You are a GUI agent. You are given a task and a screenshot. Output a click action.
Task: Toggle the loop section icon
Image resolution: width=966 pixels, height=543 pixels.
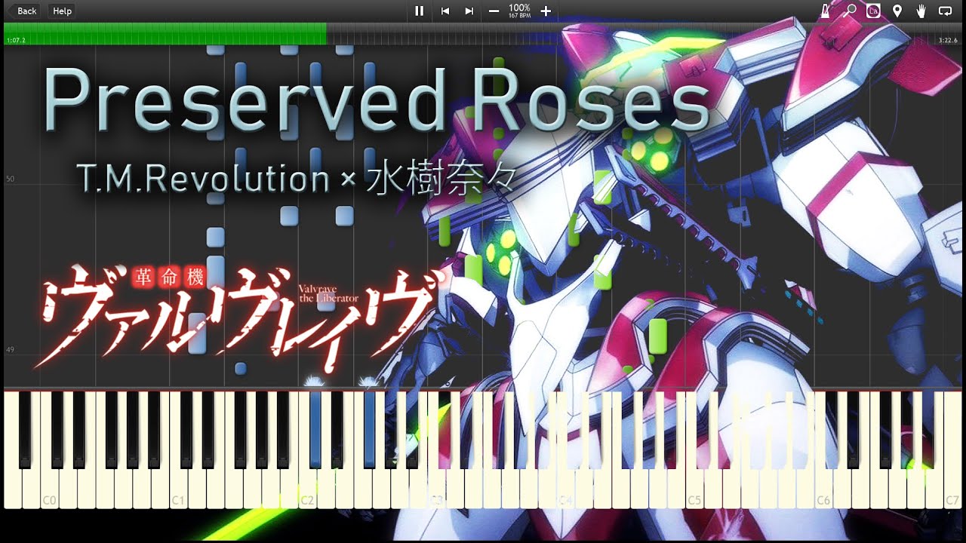point(945,11)
